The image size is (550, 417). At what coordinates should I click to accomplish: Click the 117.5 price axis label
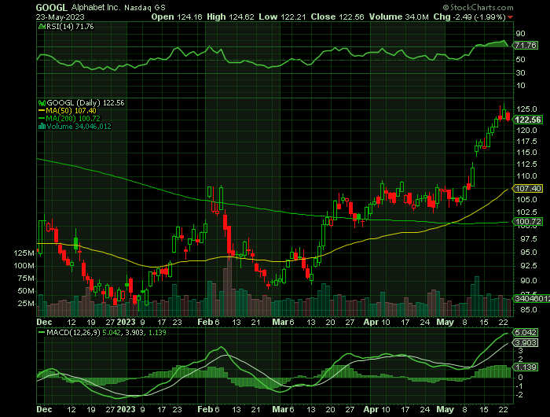[526, 142]
